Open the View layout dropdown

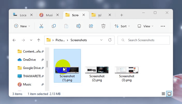[x=146, y=26]
